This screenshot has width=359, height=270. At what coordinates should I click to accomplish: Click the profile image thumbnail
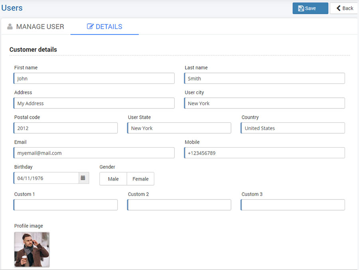pos(32,250)
